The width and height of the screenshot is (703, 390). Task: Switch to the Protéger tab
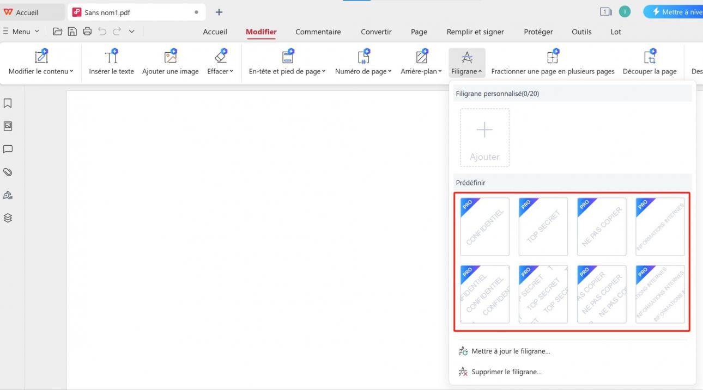point(538,32)
